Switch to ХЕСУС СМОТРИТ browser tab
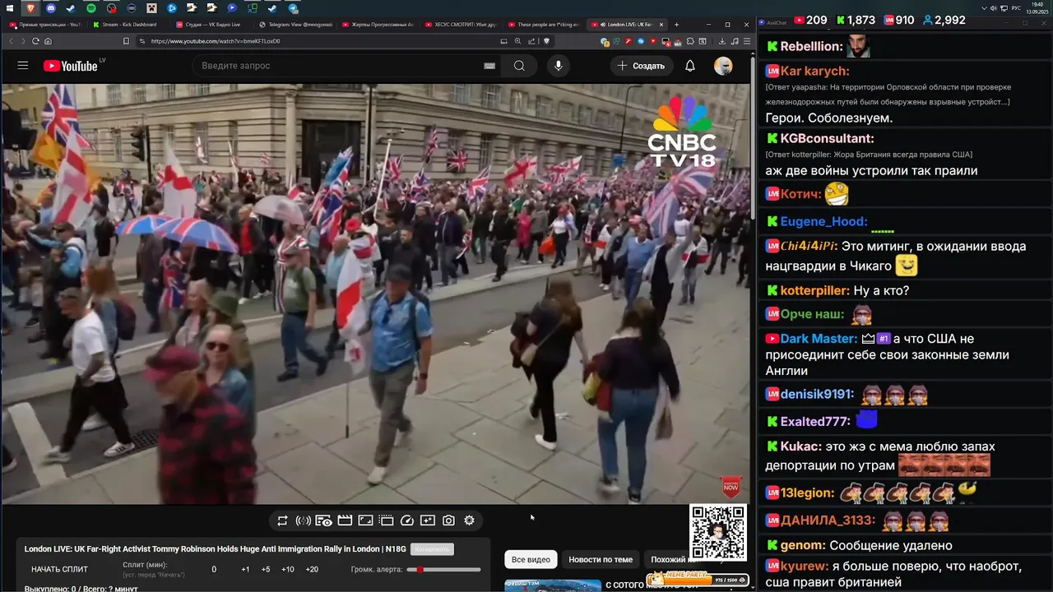1053x592 pixels. pos(461,25)
